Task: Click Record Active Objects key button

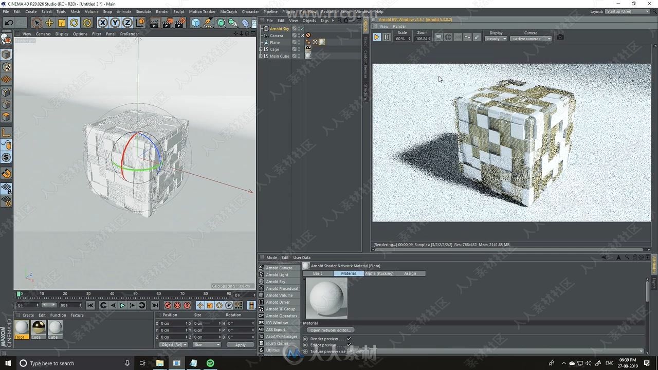Action: [168, 305]
